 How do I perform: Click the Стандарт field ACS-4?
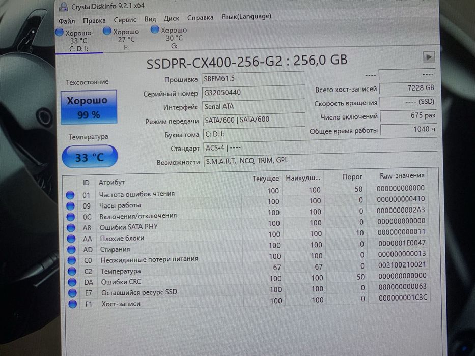click(321, 147)
